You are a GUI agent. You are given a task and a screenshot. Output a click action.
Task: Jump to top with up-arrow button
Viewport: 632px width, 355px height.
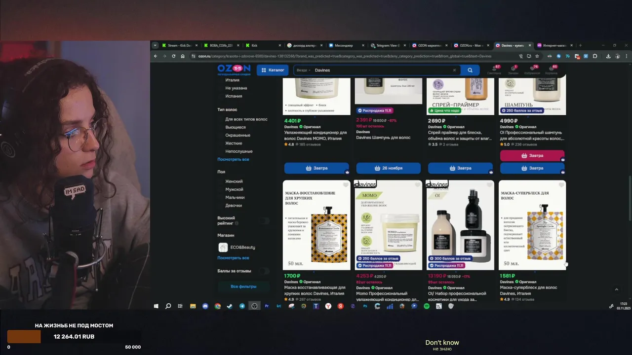pos(616,289)
